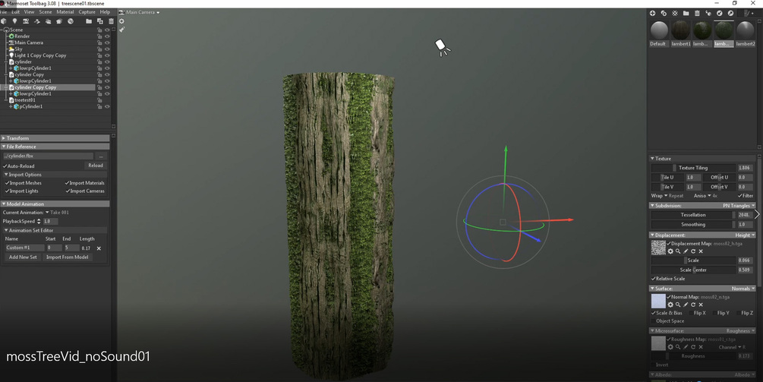Screen dimensions: 763x382
Task: Add a new camera from scene toolbar
Action: [26, 21]
